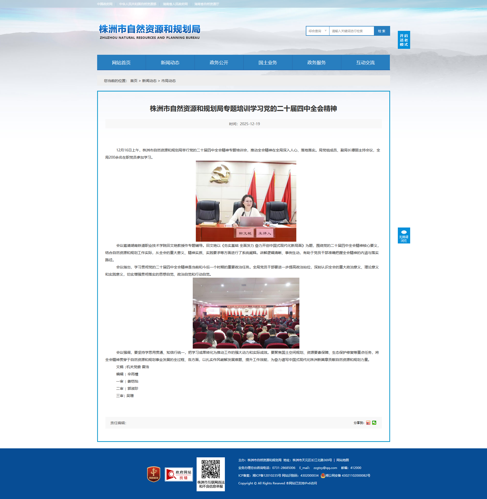Click the 网站地图 footer link
The height and width of the screenshot is (499, 487).
(343, 460)
